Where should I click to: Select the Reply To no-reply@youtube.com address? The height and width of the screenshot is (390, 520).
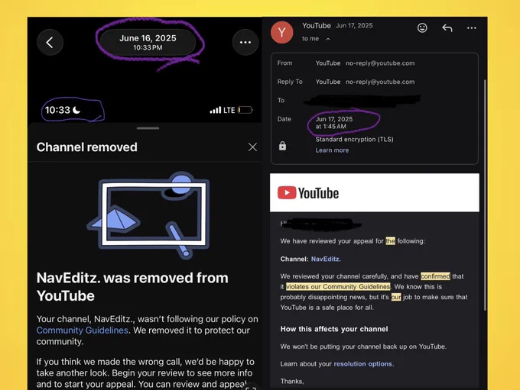380,82
